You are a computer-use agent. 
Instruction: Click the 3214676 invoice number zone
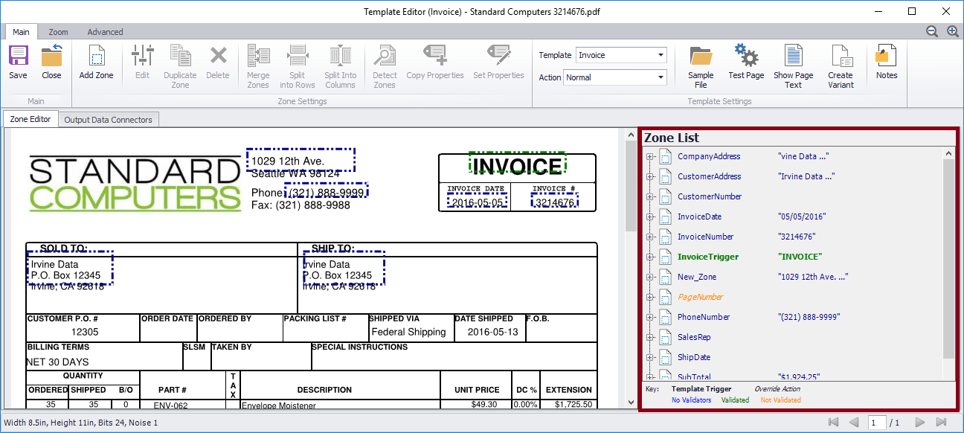[x=554, y=201]
